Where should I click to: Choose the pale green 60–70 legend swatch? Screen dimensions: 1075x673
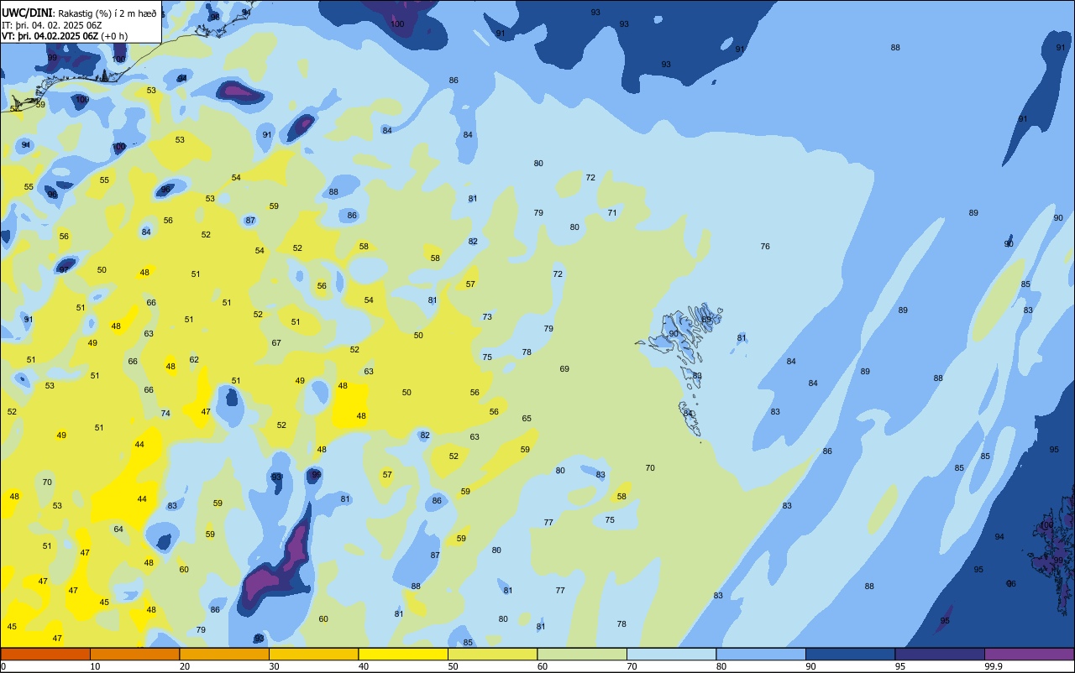click(582, 654)
